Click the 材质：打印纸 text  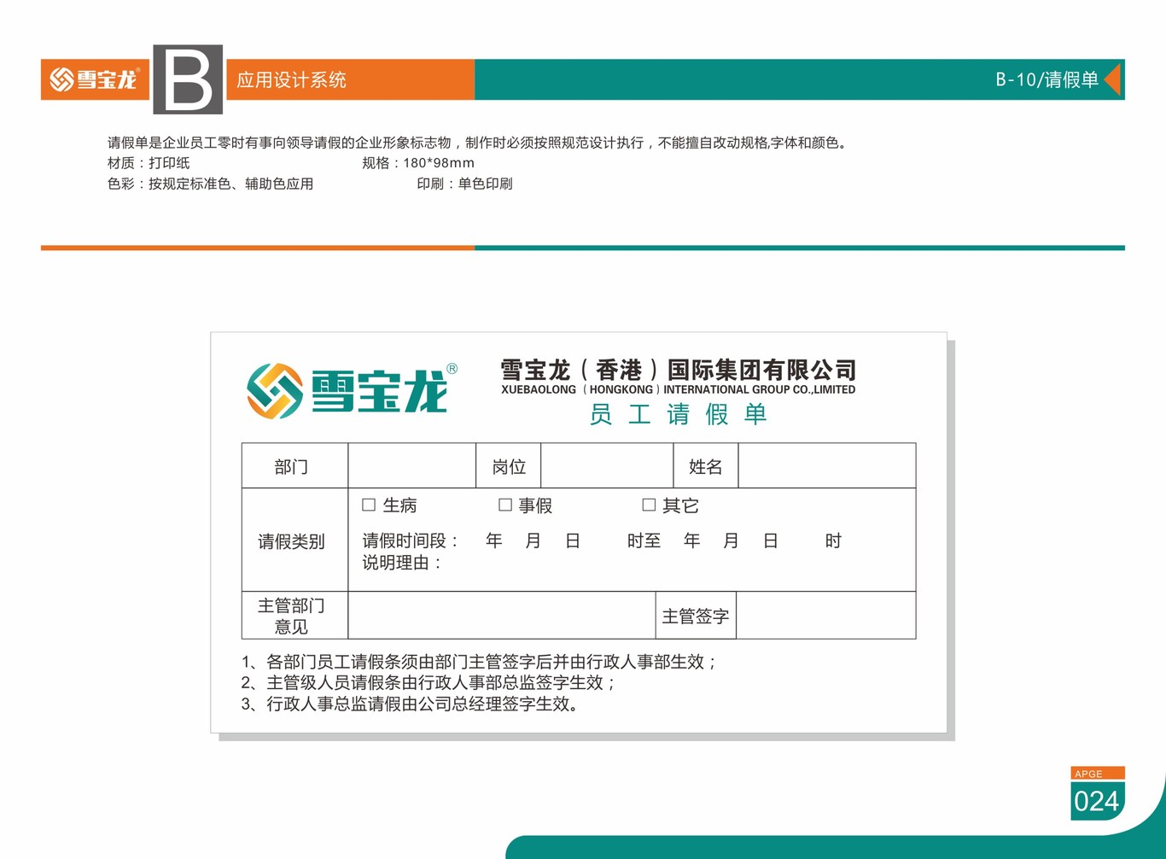pyautogui.click(x=149, y=163)
